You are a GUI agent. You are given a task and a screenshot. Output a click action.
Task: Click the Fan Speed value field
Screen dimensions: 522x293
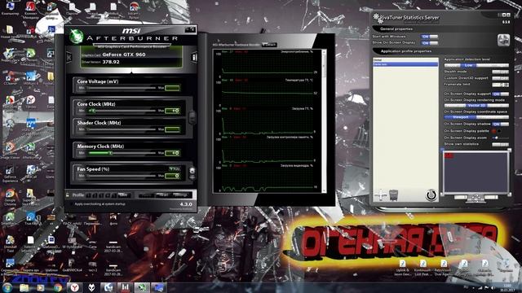[x=173, y=176]
